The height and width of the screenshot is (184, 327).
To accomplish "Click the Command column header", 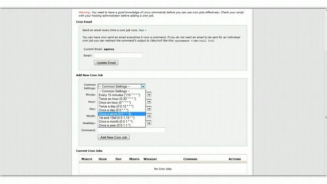I will [190, 159].
